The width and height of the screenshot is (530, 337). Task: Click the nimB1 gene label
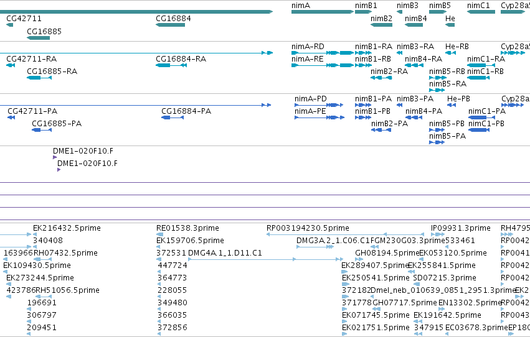(366, 6)
